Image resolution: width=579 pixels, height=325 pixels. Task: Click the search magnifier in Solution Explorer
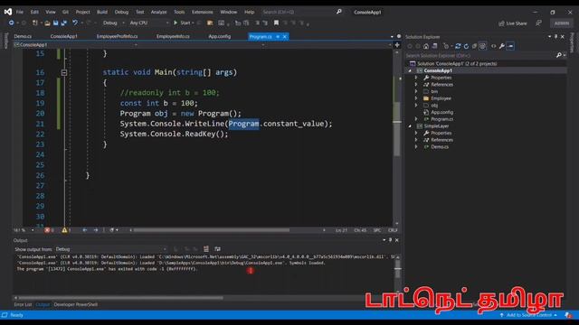coord(559,55)
